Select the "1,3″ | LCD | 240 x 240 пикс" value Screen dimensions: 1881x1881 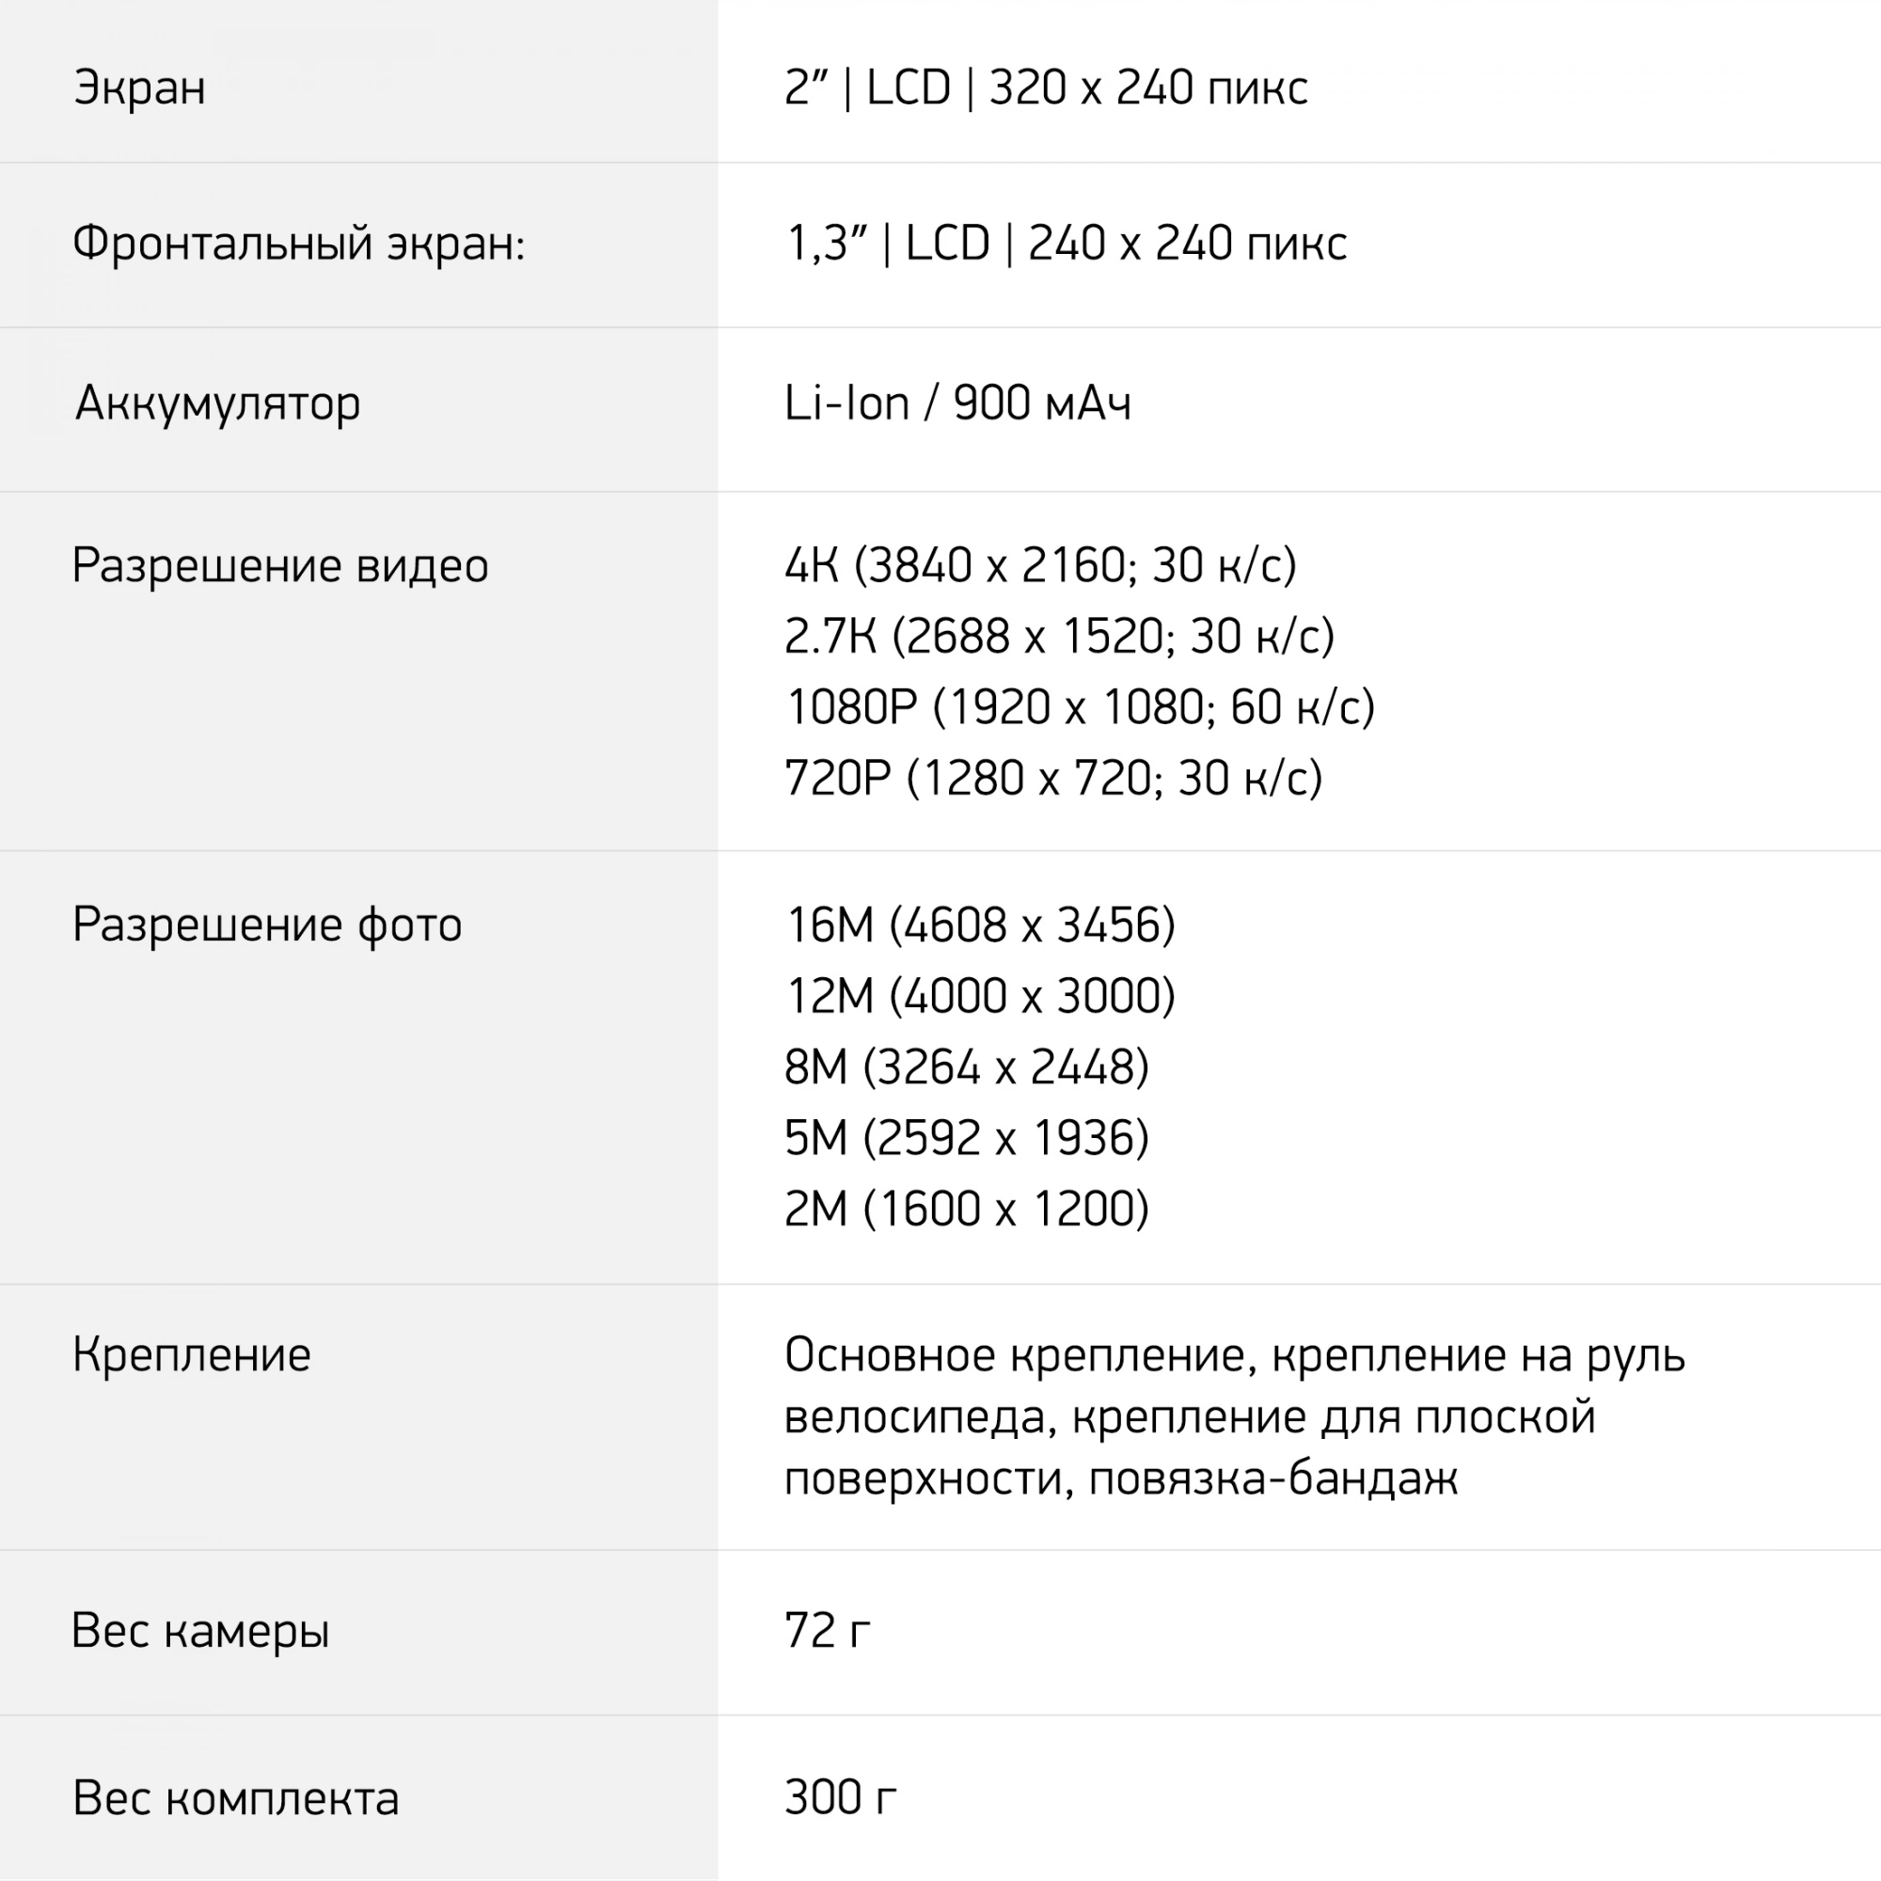pos(1067,244)
